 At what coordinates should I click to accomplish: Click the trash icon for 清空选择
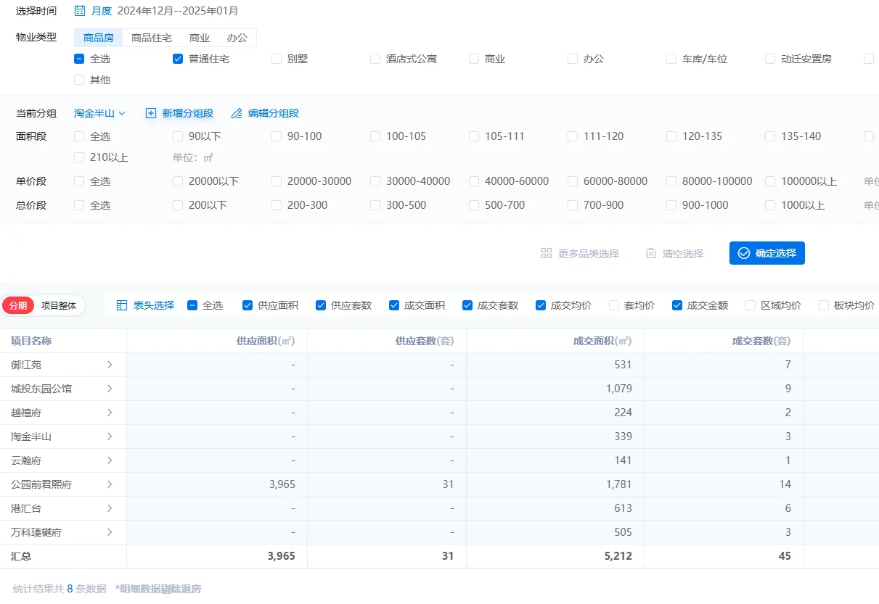point(651,253)
